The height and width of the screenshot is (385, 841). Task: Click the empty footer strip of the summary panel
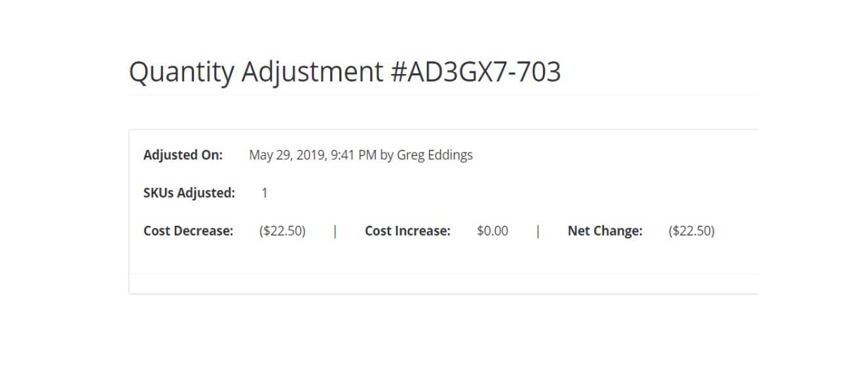443,284
